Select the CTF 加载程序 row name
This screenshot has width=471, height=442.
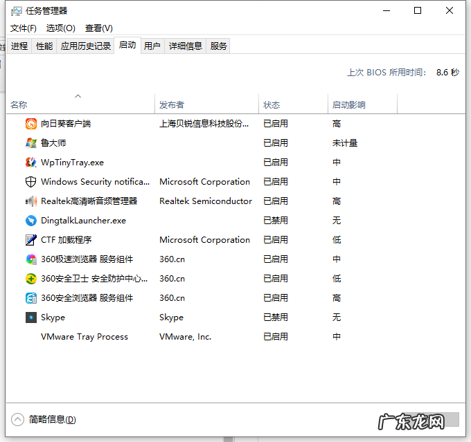coord(66,240)
